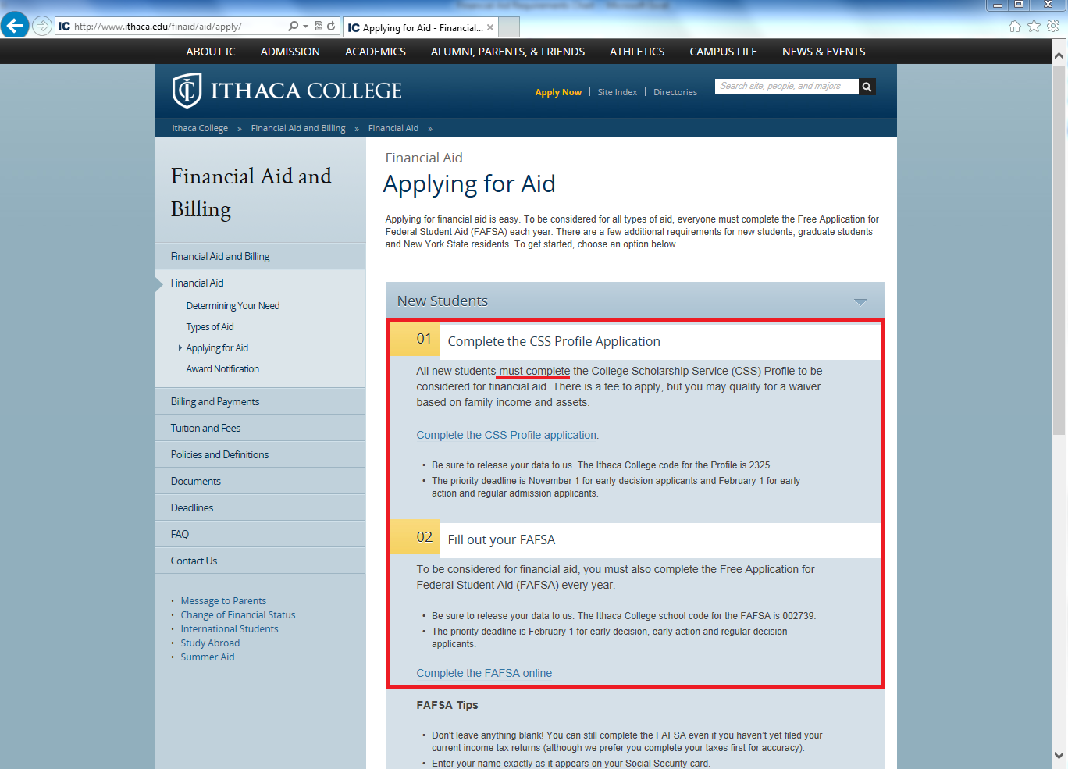Click the Financial Aid breadcrumb link

click(393, 128)
